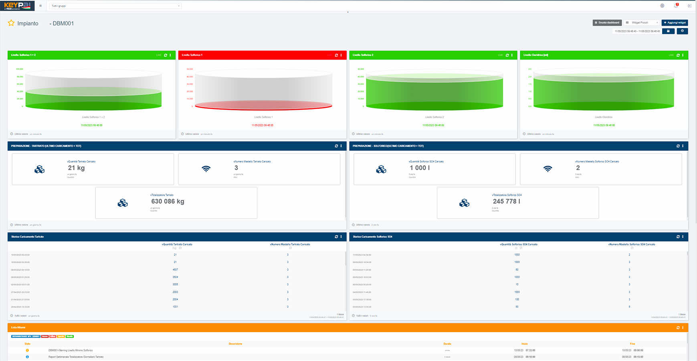
Task: Click boxes icon in vTotalizzatore Tartrato card
Action: (123, 203)
